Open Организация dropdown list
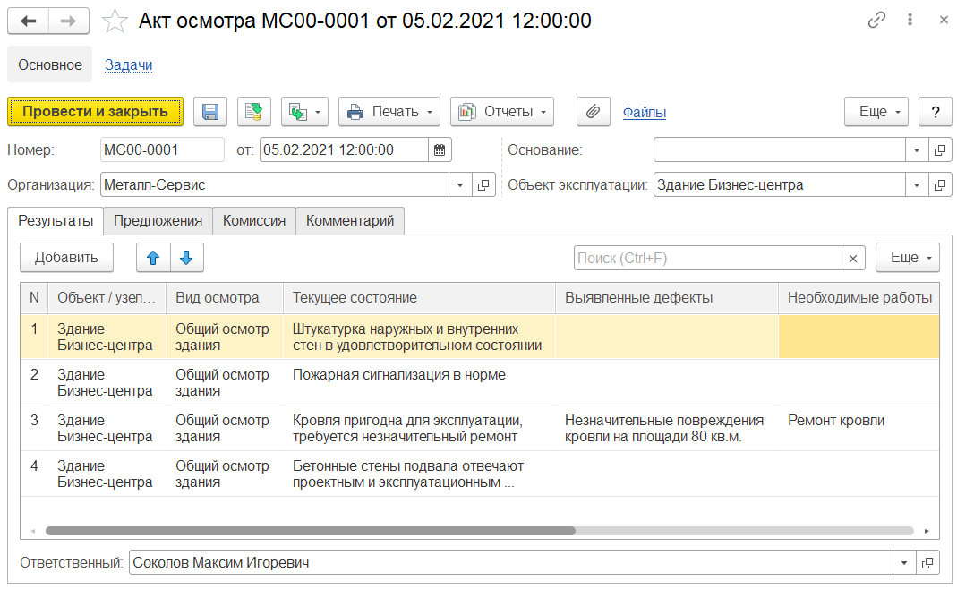The width and height of the screenshot is (957, 589). tap(460, 185)
